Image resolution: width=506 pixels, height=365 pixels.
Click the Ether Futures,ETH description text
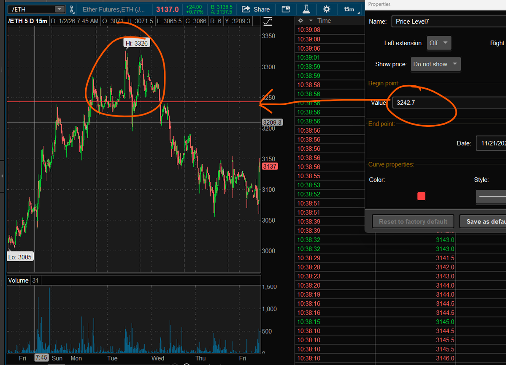(114, 9)
